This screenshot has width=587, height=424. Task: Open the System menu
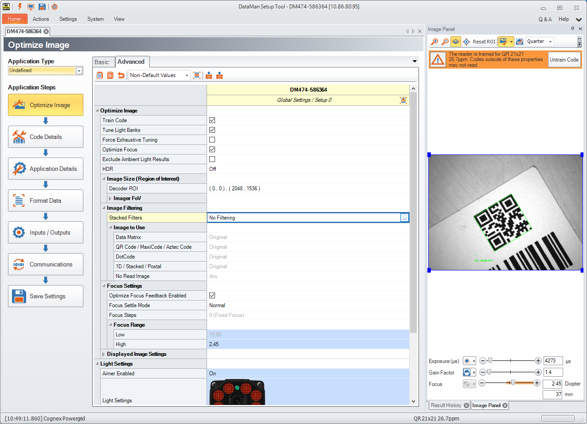(95, 19)
